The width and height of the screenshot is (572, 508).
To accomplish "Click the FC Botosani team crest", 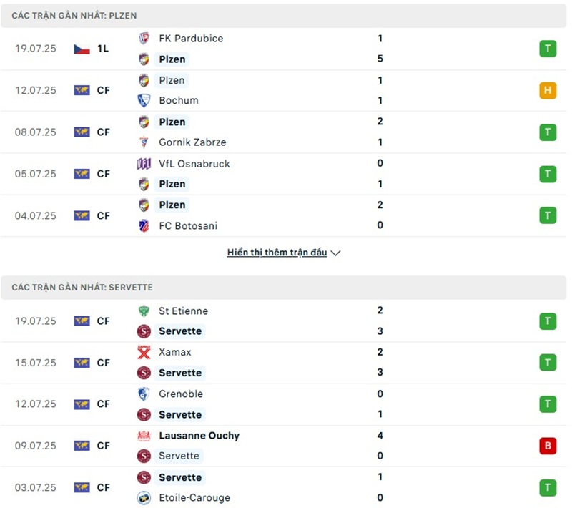I will coord(144,226).
